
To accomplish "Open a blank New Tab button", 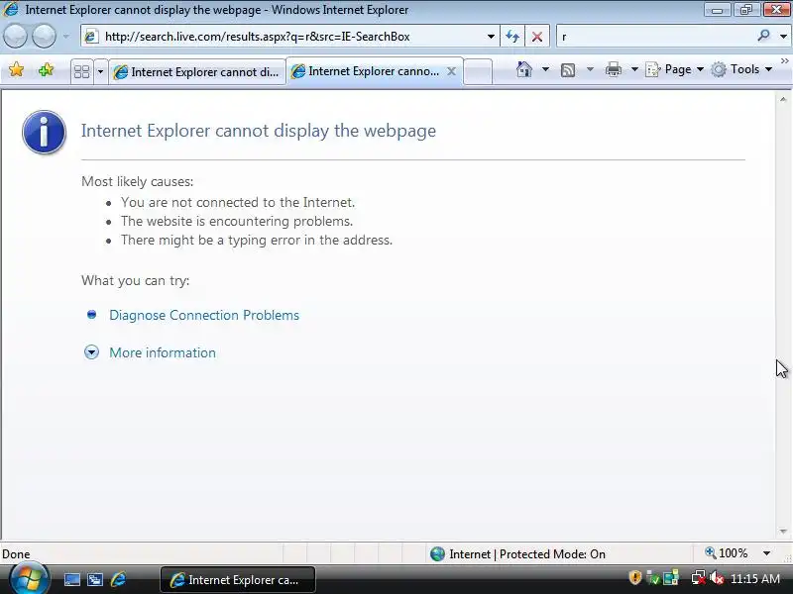I will pyautogui.click(x=478, y=71).
